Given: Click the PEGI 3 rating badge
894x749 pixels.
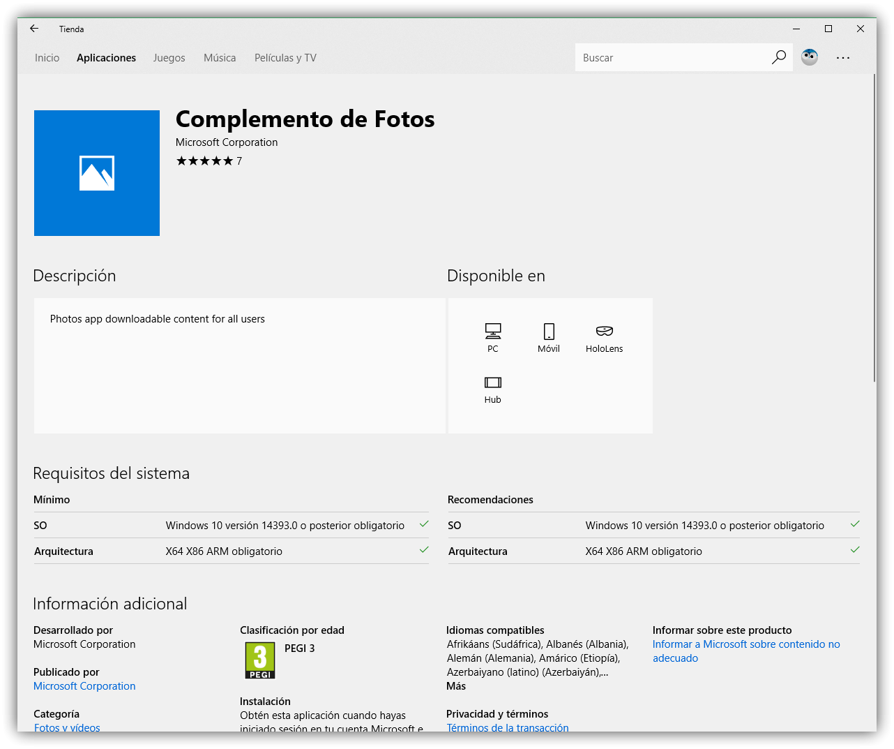Looking at the screenshot, I should click(x=260, y=660).
